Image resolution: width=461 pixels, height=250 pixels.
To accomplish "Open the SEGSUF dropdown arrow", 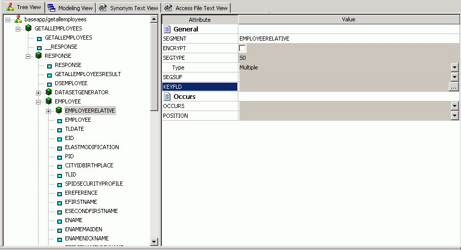I will [454, 77].
